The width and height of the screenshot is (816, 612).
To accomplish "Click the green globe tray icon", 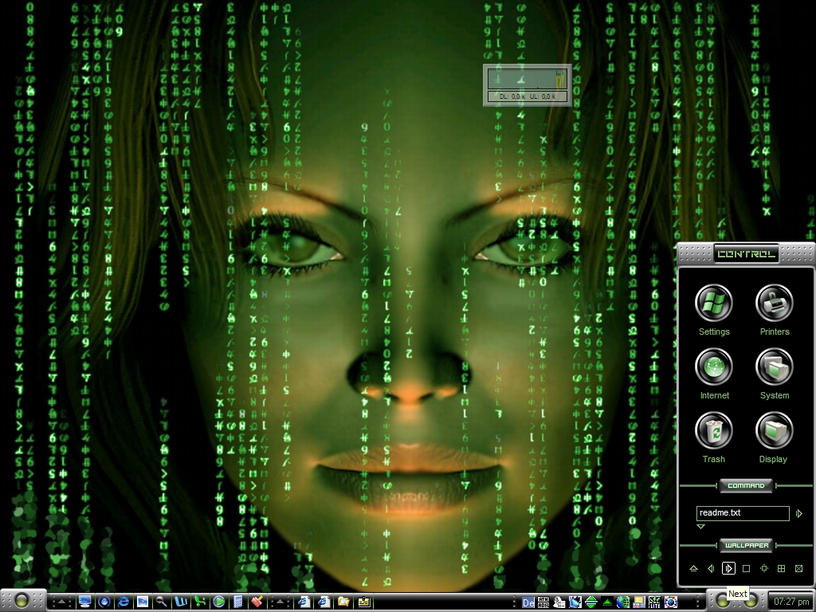I will [x=622, y=602].
